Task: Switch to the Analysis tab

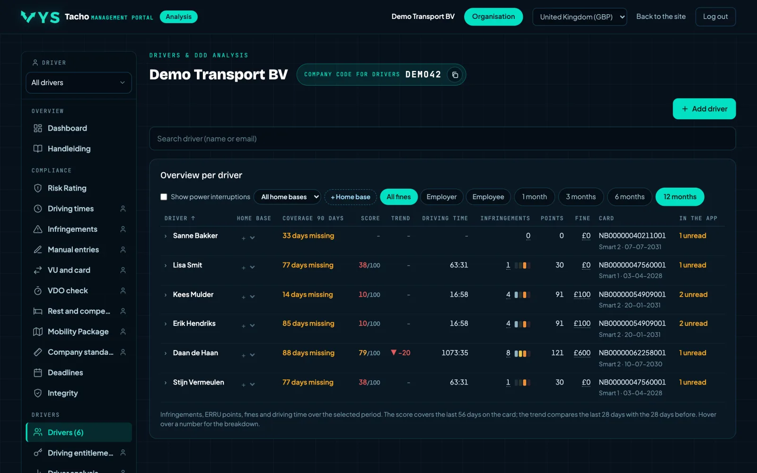Action: tap(179, 17)
